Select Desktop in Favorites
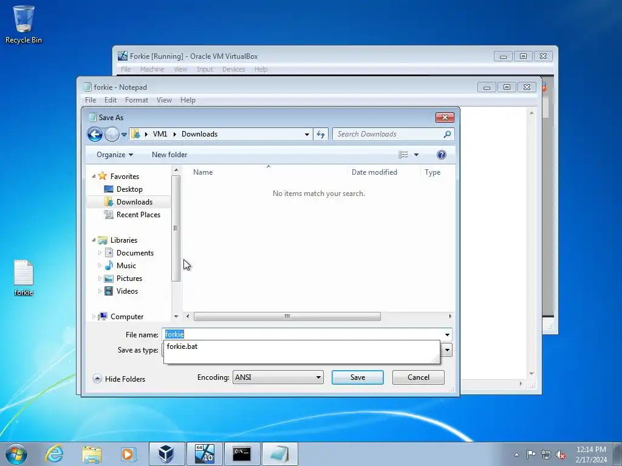The width and height of the screenshot is (622, 466). (129, 189)
